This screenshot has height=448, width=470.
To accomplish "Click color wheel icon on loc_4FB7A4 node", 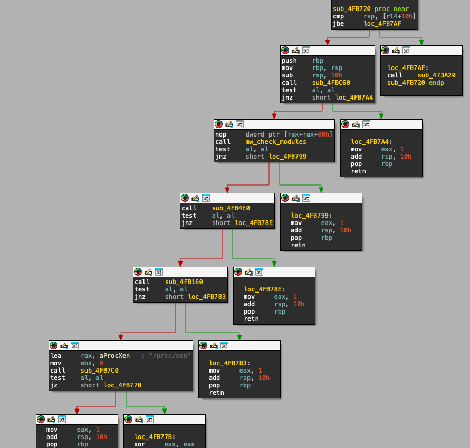I will click(345, 124).
